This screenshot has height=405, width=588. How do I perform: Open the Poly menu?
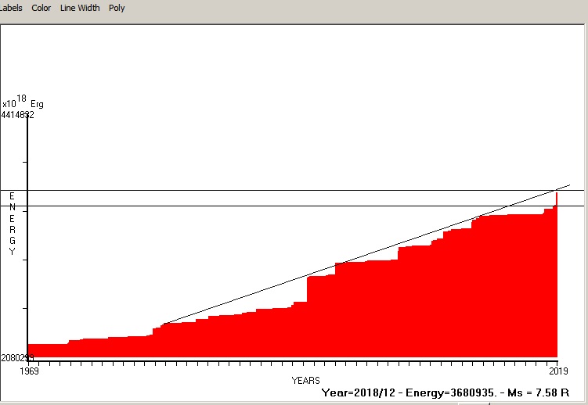point(117,8)
